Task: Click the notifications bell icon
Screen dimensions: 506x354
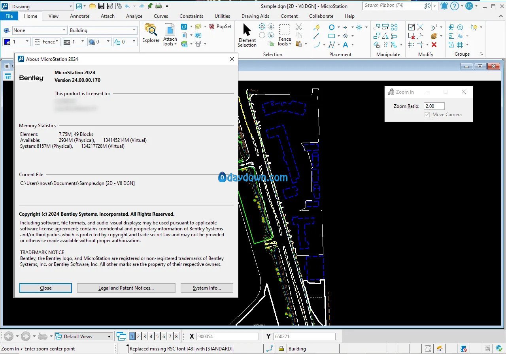Action: click(x=444, y=6)
